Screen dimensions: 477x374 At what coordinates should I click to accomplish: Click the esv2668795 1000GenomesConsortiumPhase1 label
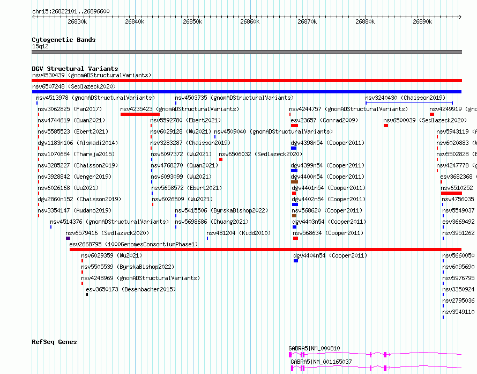pyautogui.click(x=133, y=244)
